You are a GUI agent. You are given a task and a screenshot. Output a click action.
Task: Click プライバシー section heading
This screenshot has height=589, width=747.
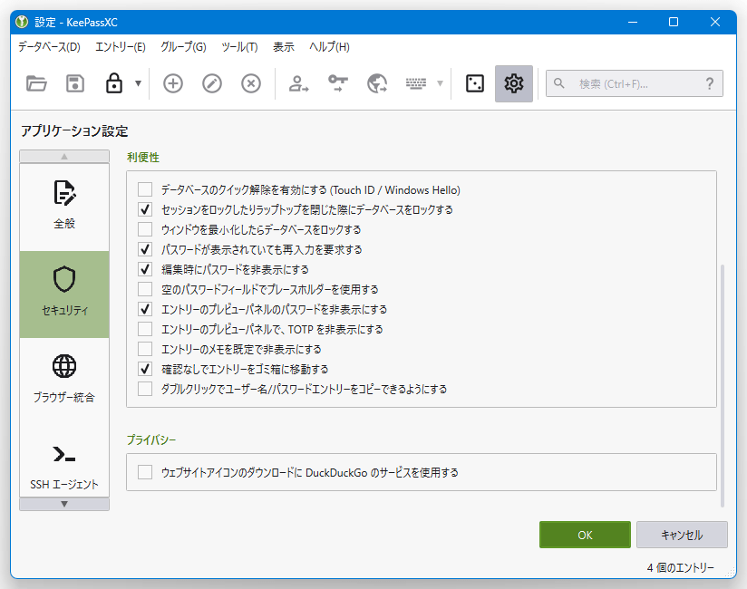click(x=151, y=439)
